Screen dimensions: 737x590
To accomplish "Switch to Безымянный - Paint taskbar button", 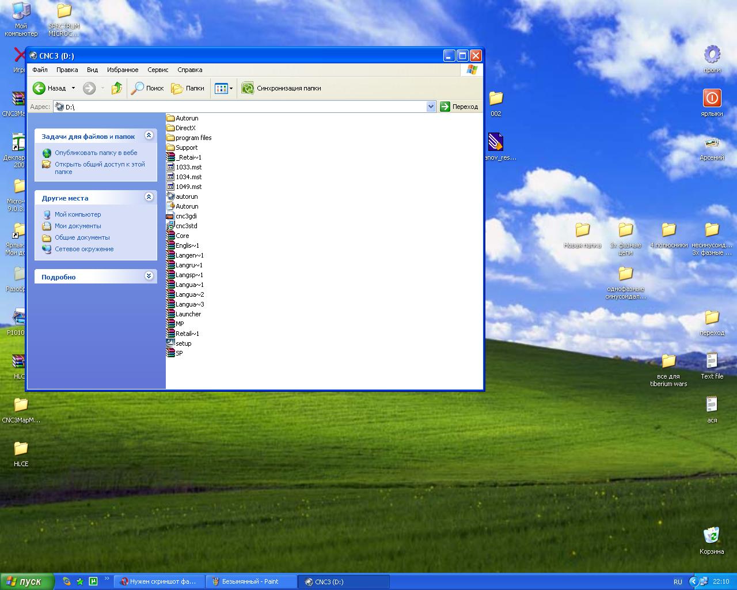I will coord(251,582).
